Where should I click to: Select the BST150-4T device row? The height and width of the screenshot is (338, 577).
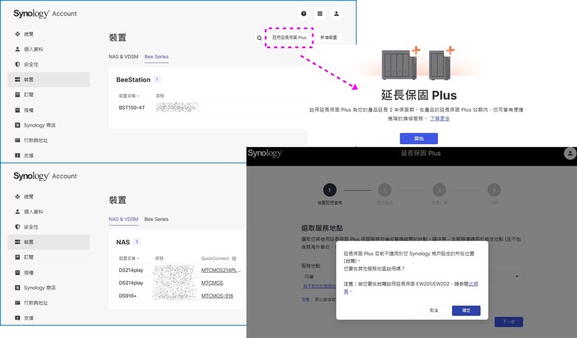(212, 108)
